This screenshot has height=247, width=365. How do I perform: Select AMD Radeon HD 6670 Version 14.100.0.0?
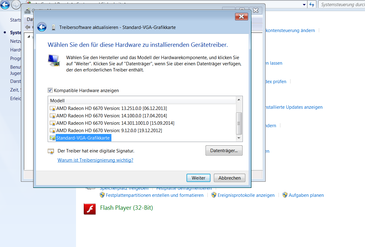click(x=111, y=116)
